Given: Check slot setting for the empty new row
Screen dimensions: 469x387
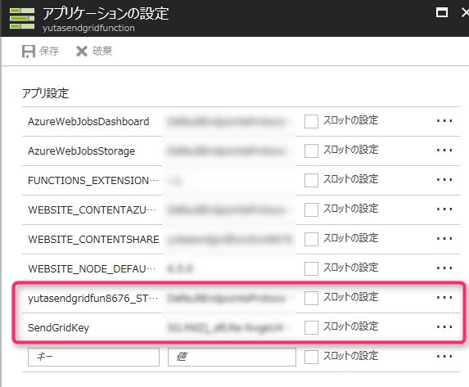Looking at the screenshot, I should coord(311,357).
